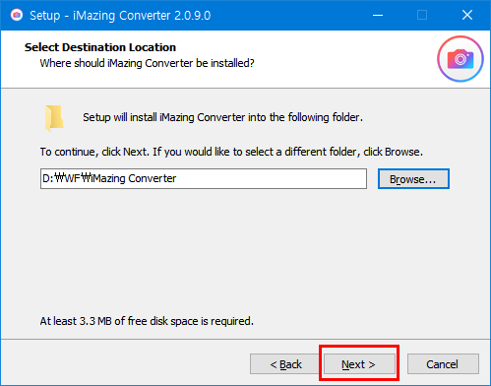This screenshot has height=386, width=491.
Task: Click the text "At least 3.3 MB of free disk space is required."
Action: pyautogui.click(x=147, y=321)
